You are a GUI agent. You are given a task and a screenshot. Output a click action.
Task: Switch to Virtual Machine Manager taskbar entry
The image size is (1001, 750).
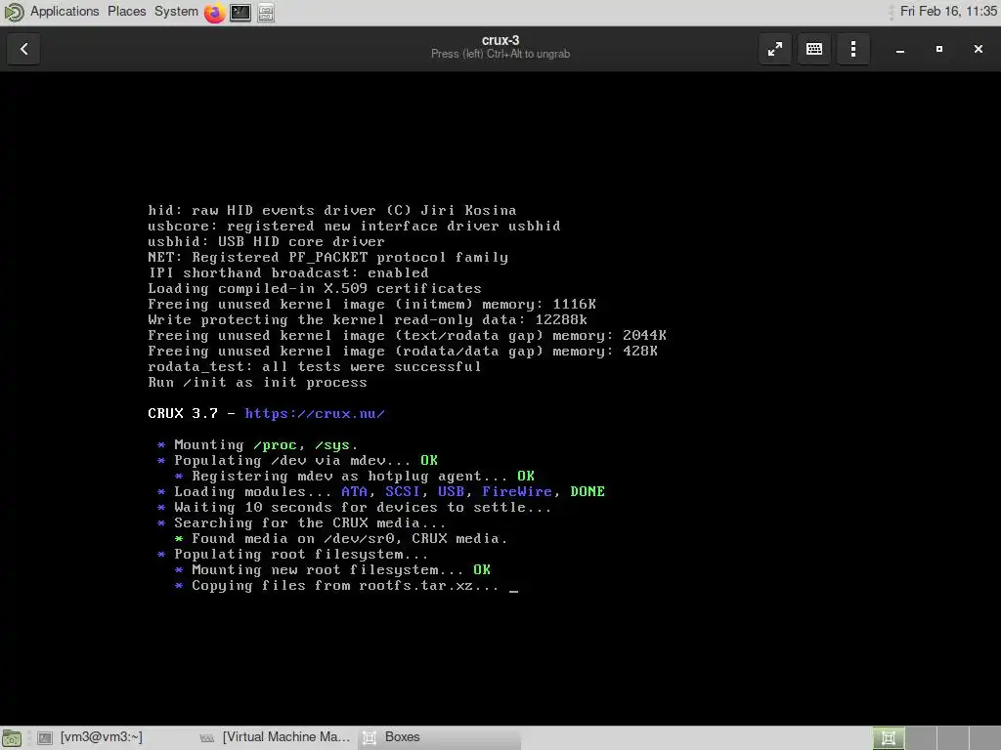click(275, 737)
